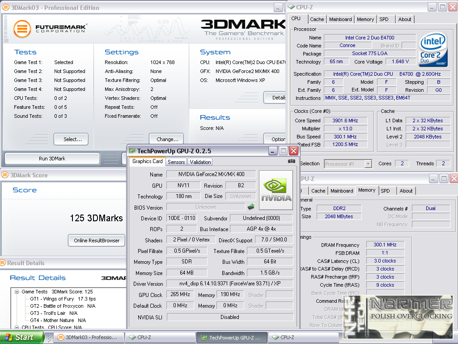Click the GPU-Z BIOS save chip icon

pos(250,207)
